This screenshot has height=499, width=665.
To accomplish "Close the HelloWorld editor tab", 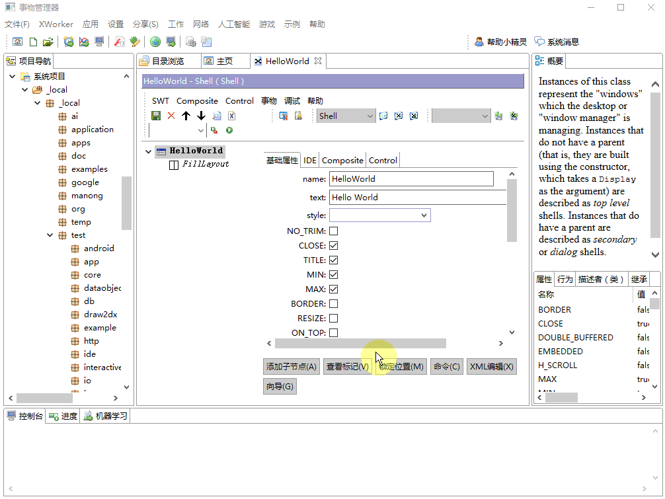I will 318,61.
